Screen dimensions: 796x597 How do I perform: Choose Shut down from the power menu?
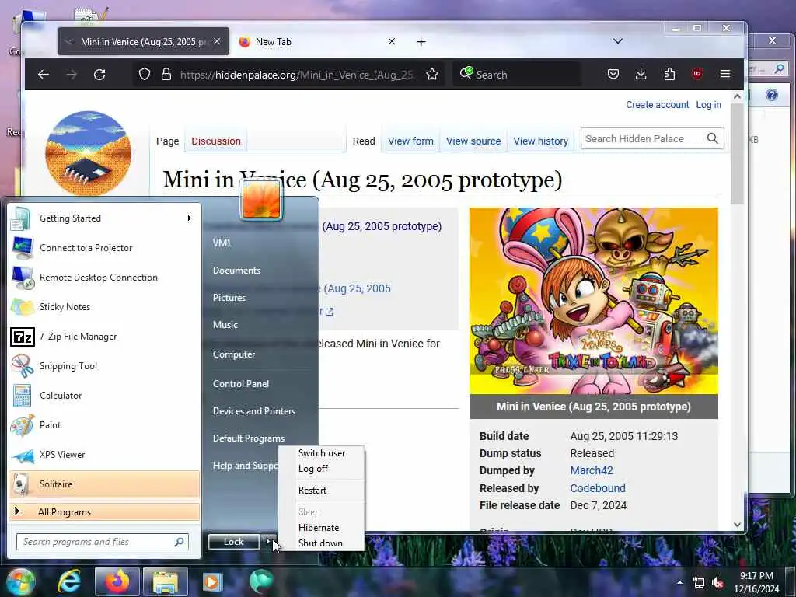point(321,543)
